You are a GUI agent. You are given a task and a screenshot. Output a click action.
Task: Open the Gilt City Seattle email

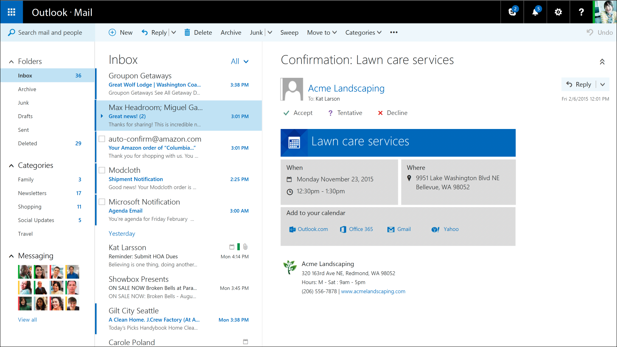tap(178, 319)
